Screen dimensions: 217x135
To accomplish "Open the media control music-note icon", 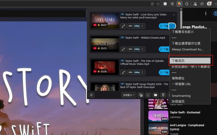I will 195,4.
